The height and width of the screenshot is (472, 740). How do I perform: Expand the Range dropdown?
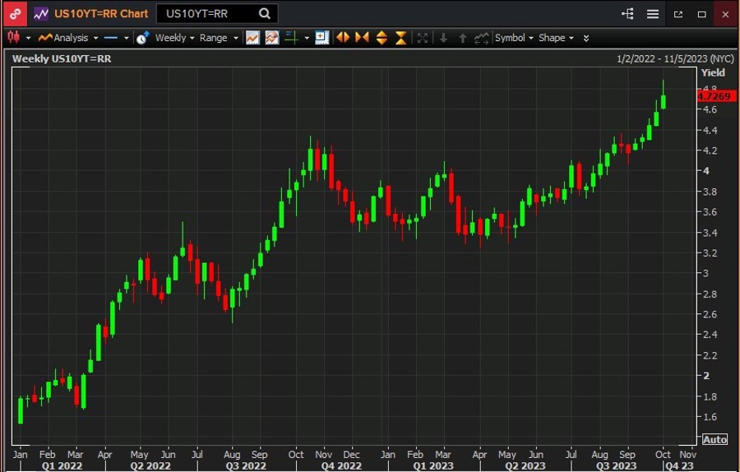(218, 38)
